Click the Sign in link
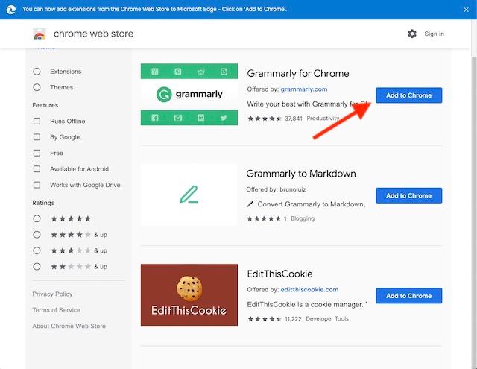Screen dimensions: 477x369 coord(434,34)
